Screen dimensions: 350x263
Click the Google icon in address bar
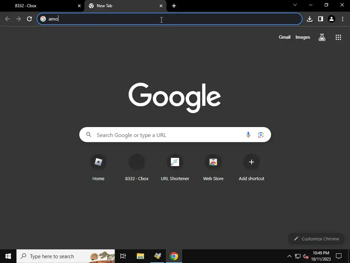tap(43, 19)
